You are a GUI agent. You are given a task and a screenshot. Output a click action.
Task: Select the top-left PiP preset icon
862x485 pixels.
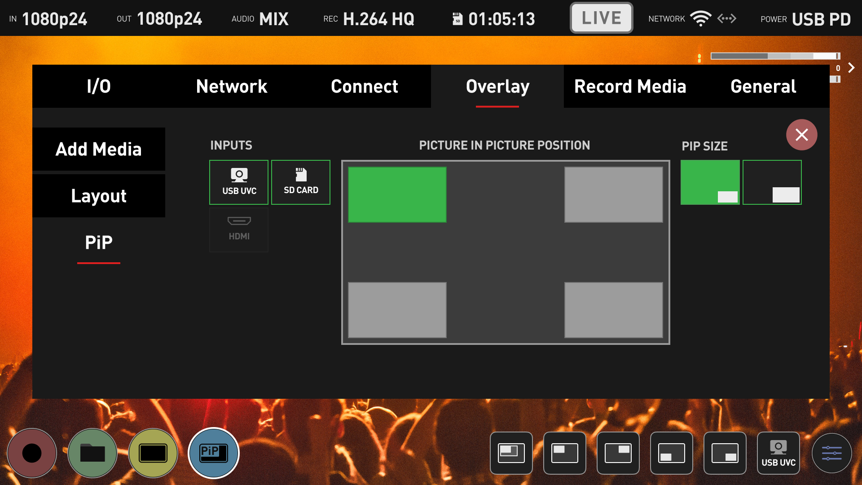[x=565, y=453]
